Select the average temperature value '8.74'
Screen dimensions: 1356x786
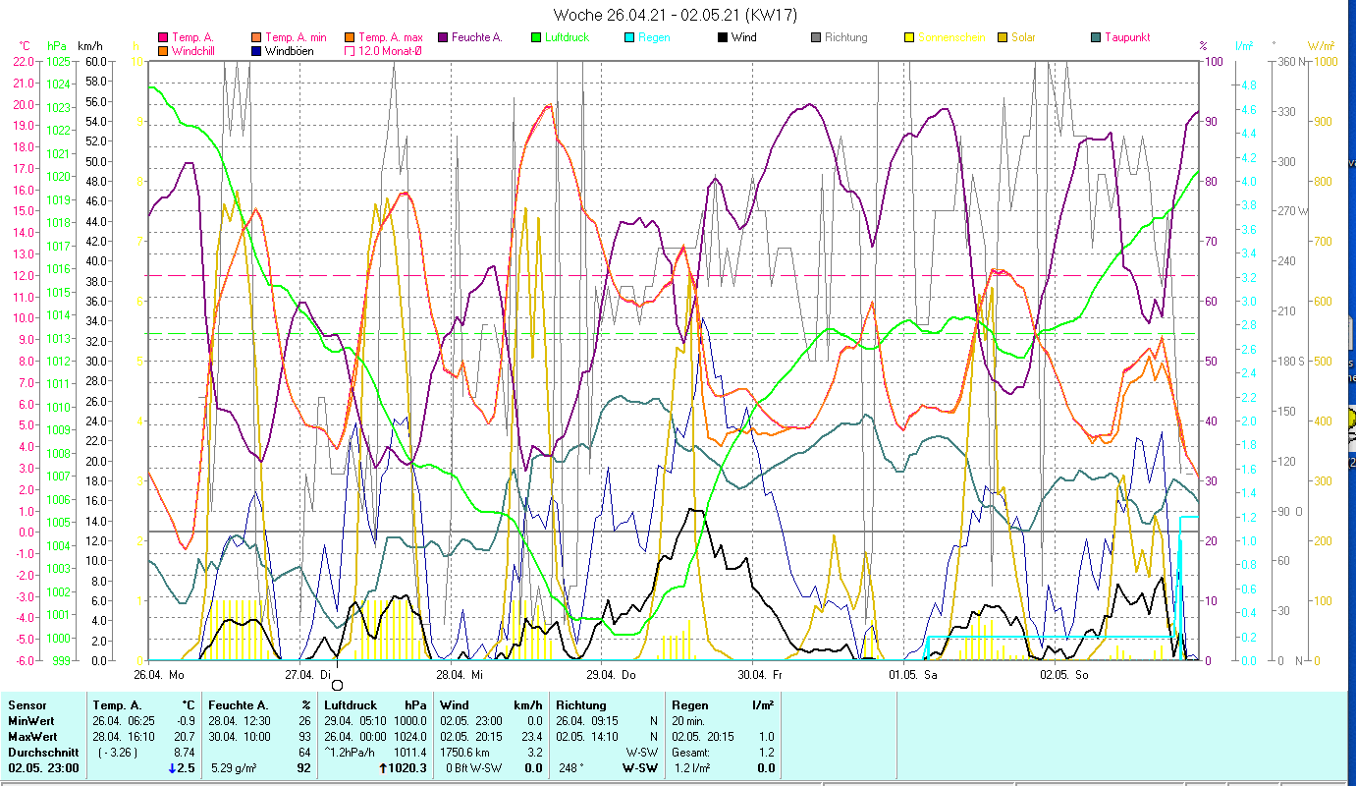pos(186,753)
